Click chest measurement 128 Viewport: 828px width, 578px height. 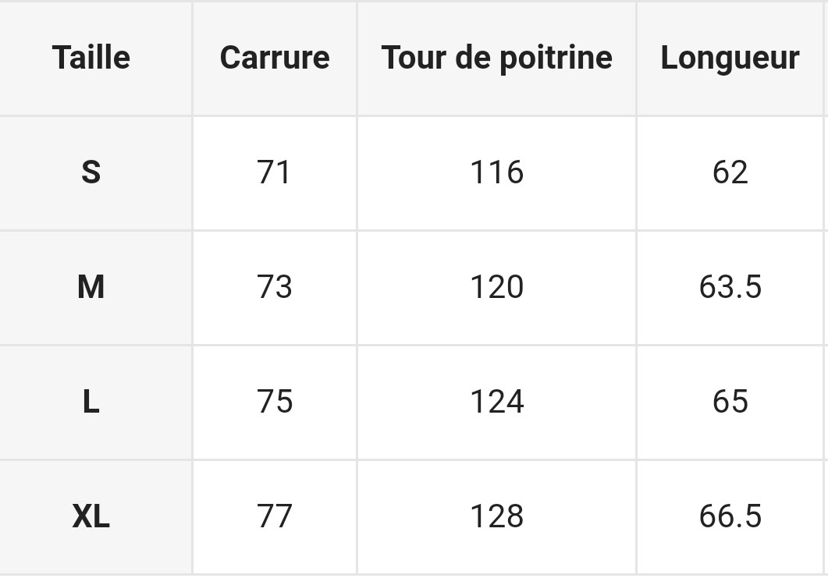tap(496, 516)
